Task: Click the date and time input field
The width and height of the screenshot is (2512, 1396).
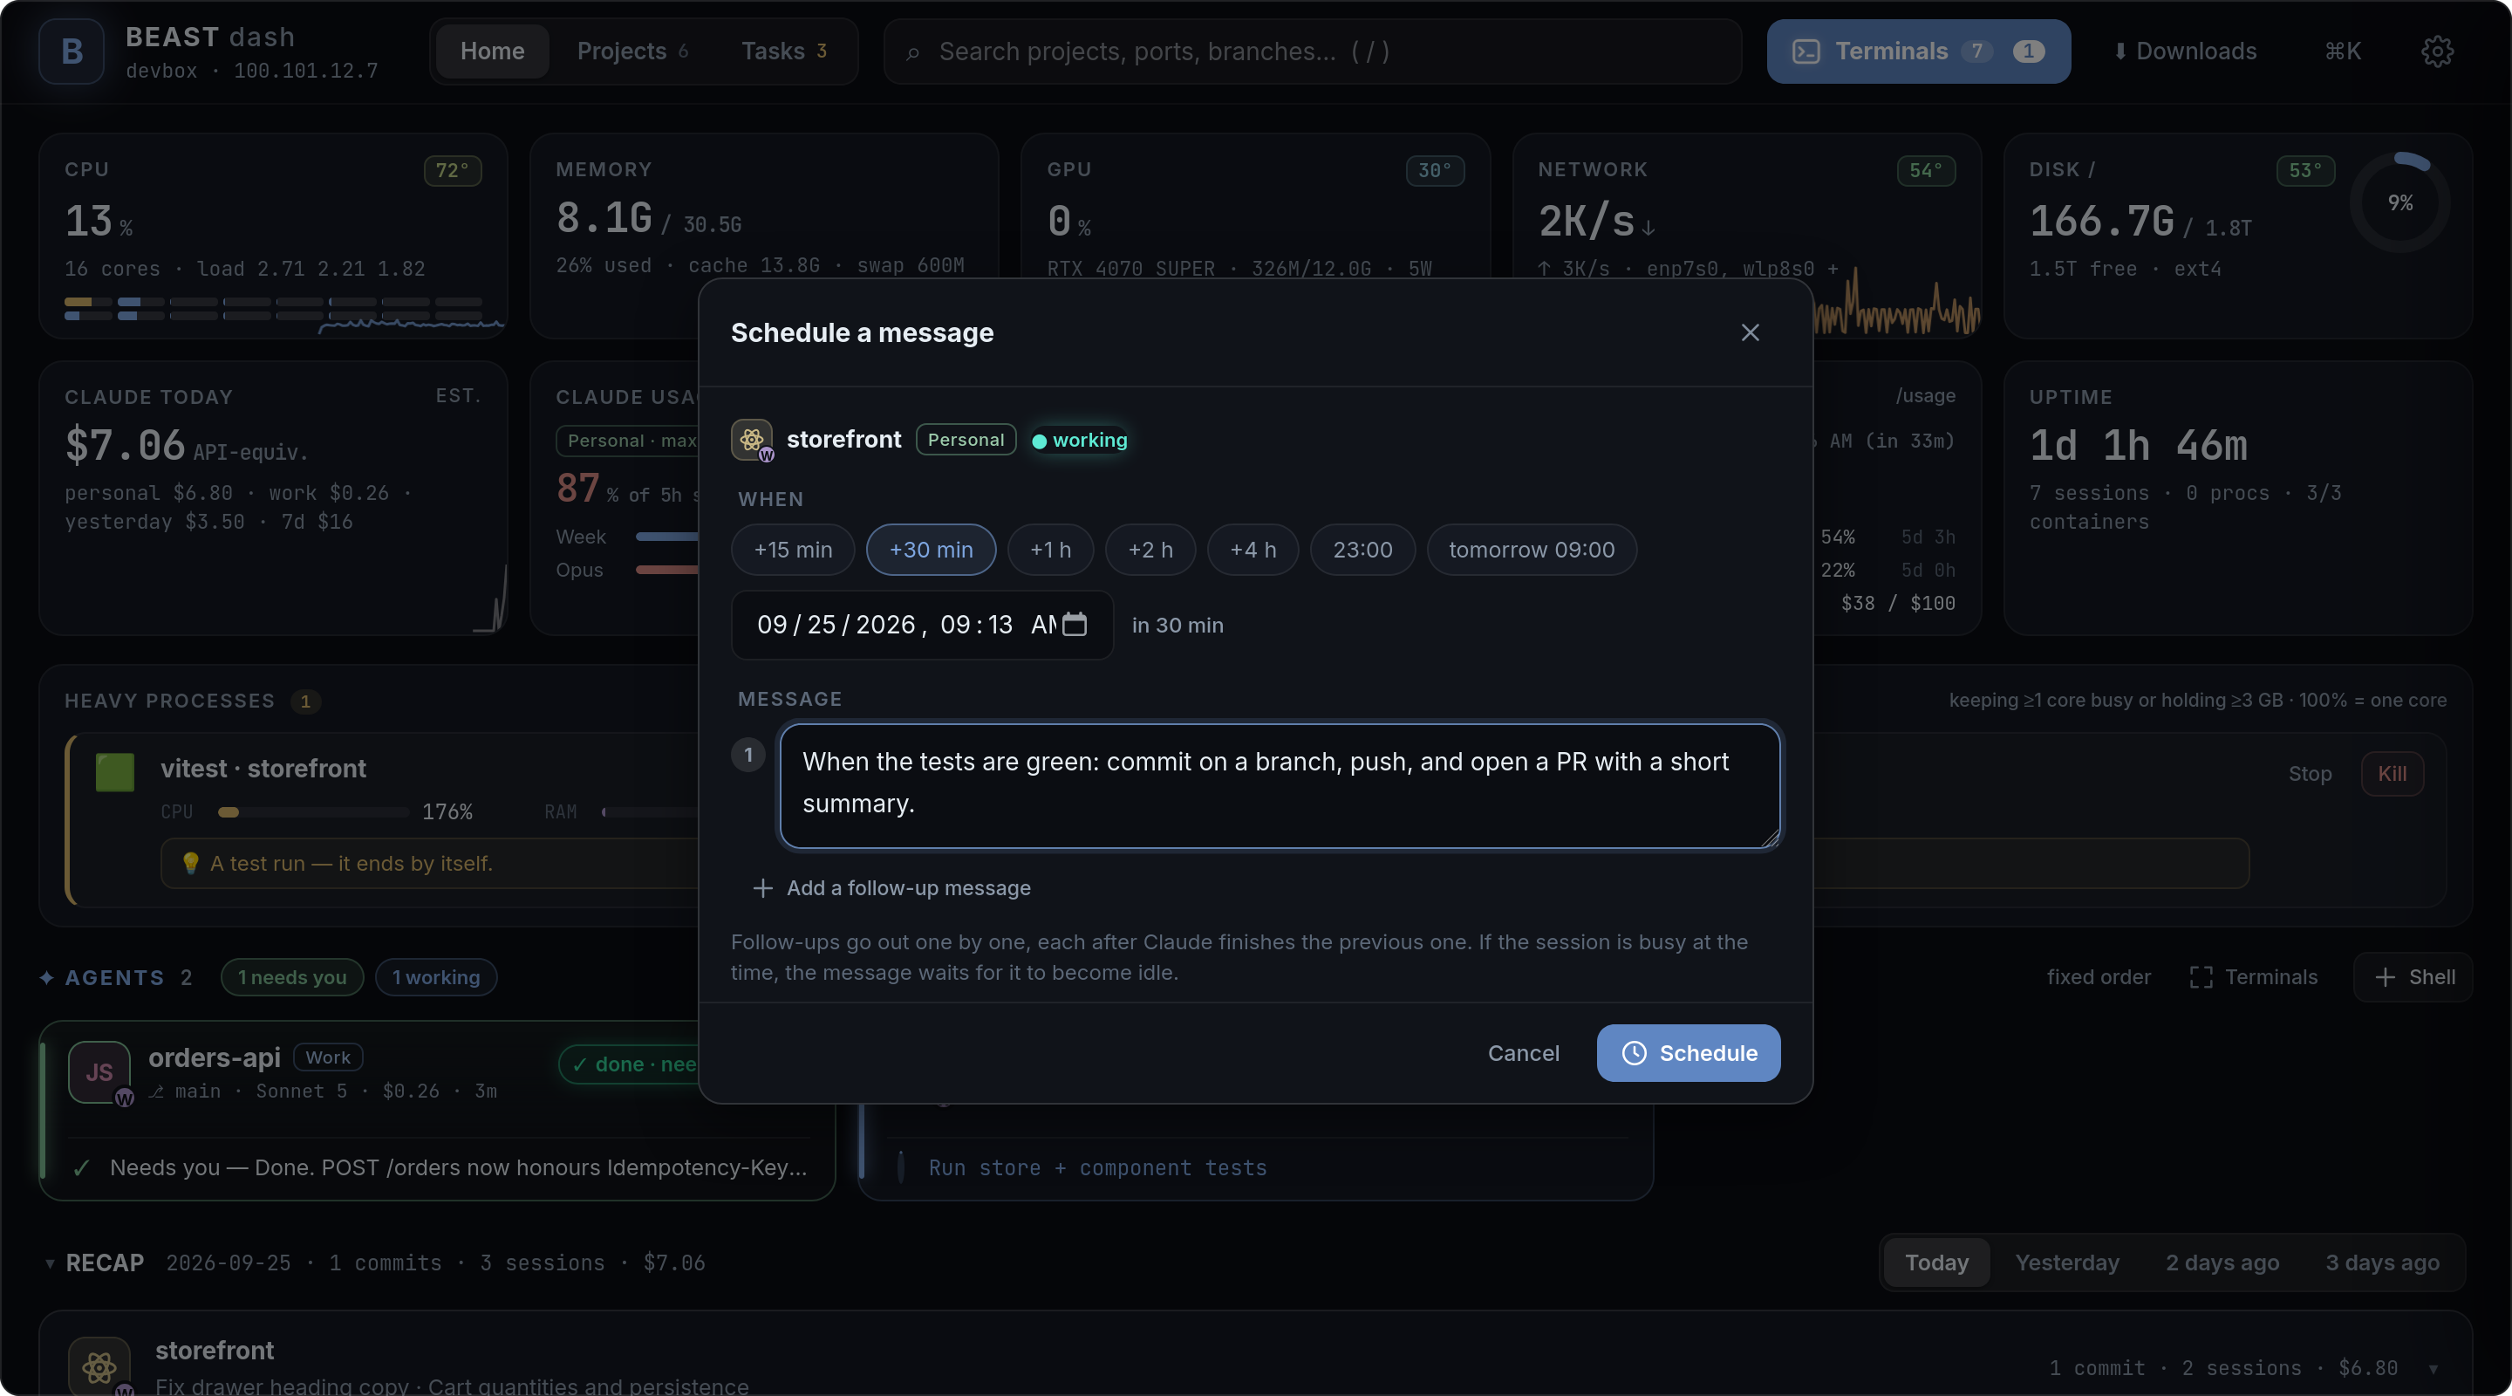Action: [x=922, y=625]
